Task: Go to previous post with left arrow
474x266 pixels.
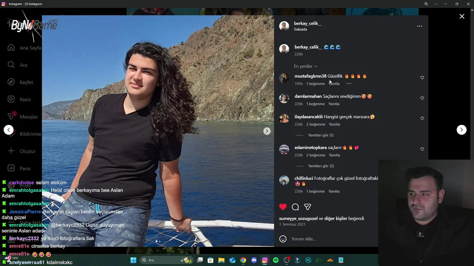Action: click(x=9, y=130)
